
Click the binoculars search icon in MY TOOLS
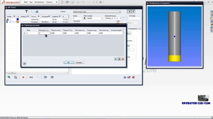point(37,12)
